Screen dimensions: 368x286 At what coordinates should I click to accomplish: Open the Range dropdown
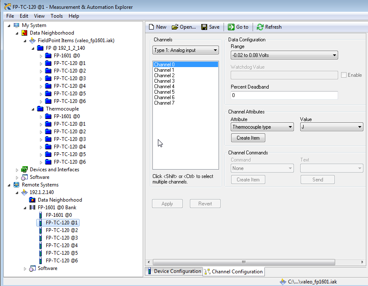(284, 55)
